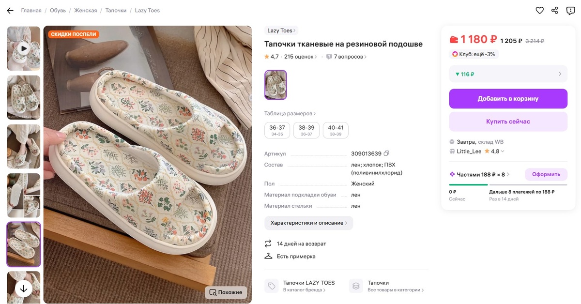Add product to favorites with heart icon

539,11
